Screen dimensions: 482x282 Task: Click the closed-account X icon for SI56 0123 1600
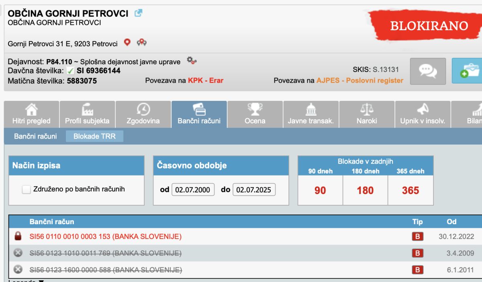tap(18, 270)
